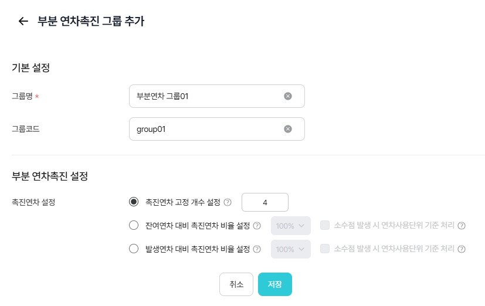This screenshot has height=306, width=485.
Task: Clear the 그룹코드 field text
Action: tap(288, 129)
